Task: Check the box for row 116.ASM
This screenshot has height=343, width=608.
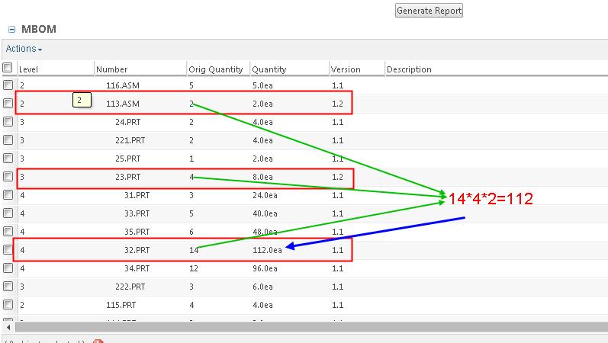Action: pyautogui.click(x=8, y=85)
